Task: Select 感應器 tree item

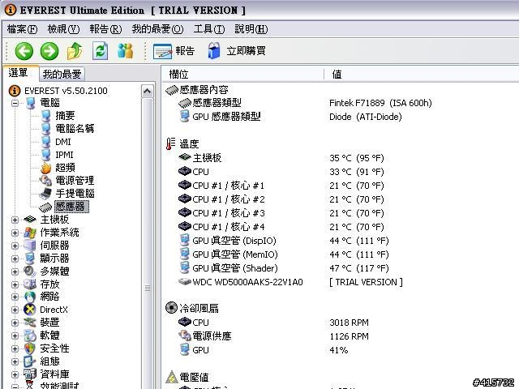Action: (71, 207)
